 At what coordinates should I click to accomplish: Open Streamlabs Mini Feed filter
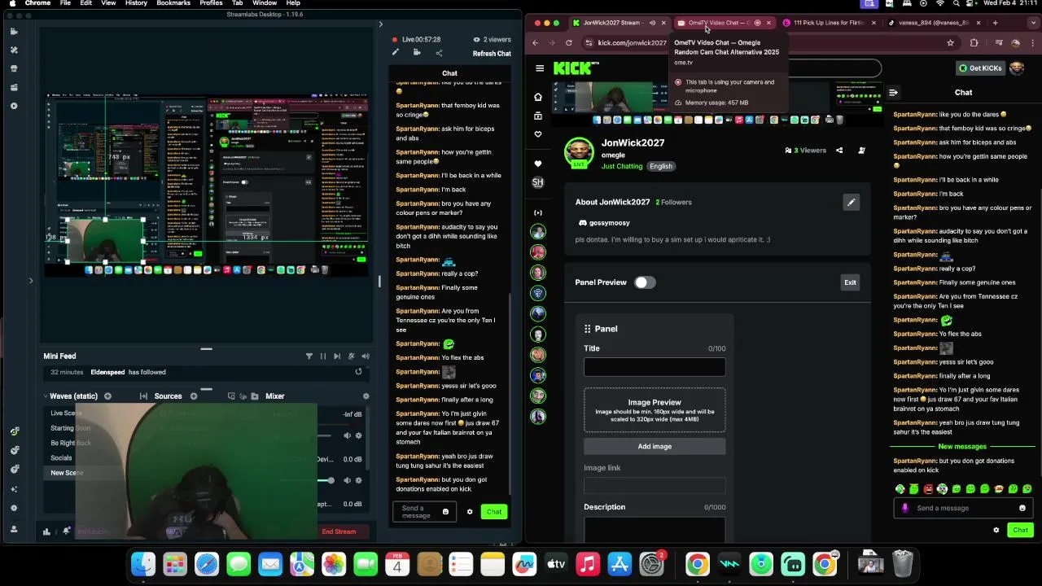coord(309,356)
